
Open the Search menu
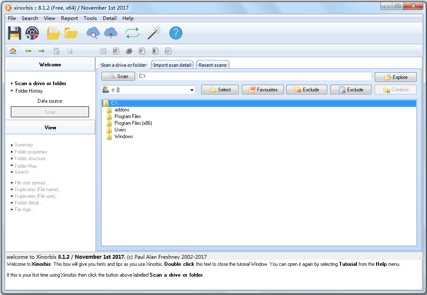click(30, 18)
